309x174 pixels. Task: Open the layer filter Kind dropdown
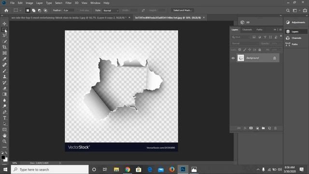coord(240,37)
